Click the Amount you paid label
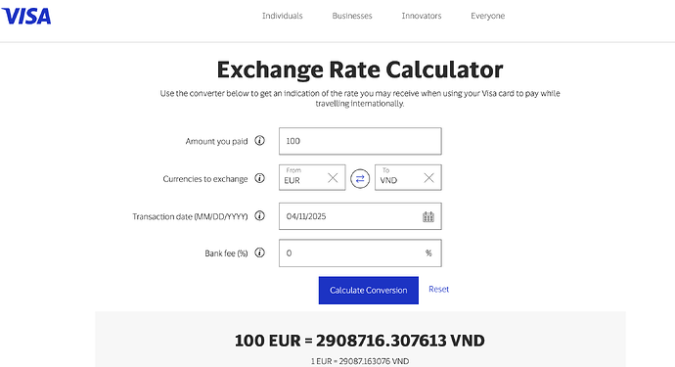675x367 pixels. 216,141
